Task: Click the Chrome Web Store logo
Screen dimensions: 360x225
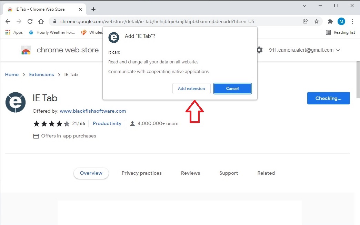Action: point(26,50)
